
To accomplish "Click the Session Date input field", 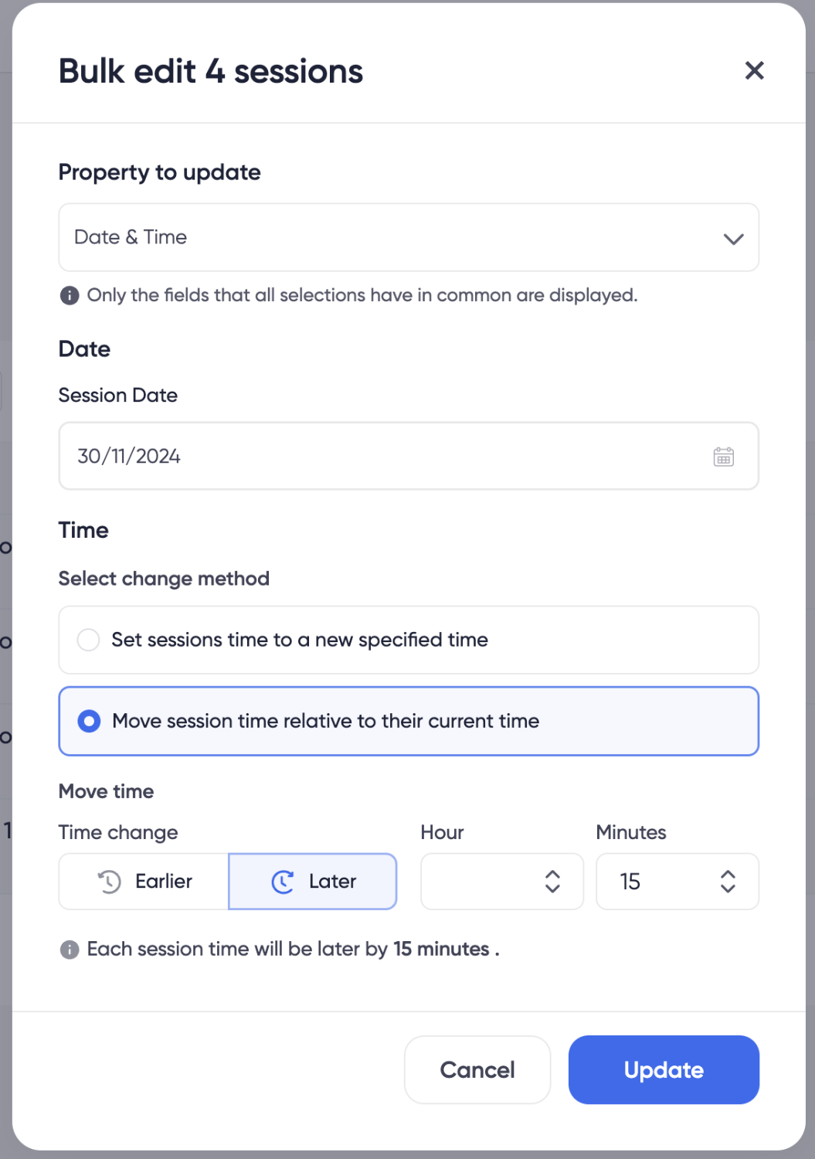I will (409, 456).
